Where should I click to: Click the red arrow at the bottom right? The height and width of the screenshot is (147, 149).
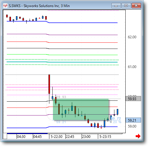pyautogui.click(x=138, y=136)
